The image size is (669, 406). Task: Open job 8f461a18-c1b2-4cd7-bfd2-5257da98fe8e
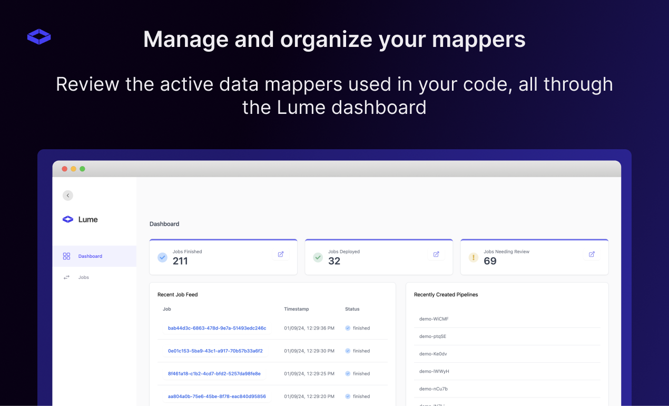pos(214,373)
